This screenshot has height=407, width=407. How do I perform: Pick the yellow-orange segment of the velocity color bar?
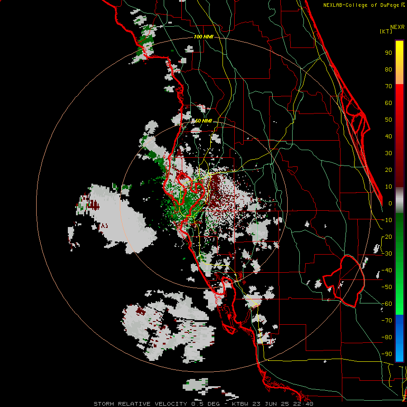tap(399, 62)
